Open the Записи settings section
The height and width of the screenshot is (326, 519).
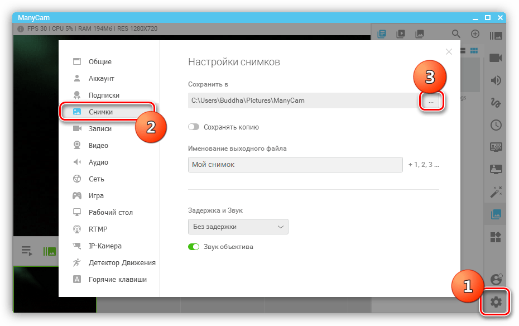tap(100, 129)
